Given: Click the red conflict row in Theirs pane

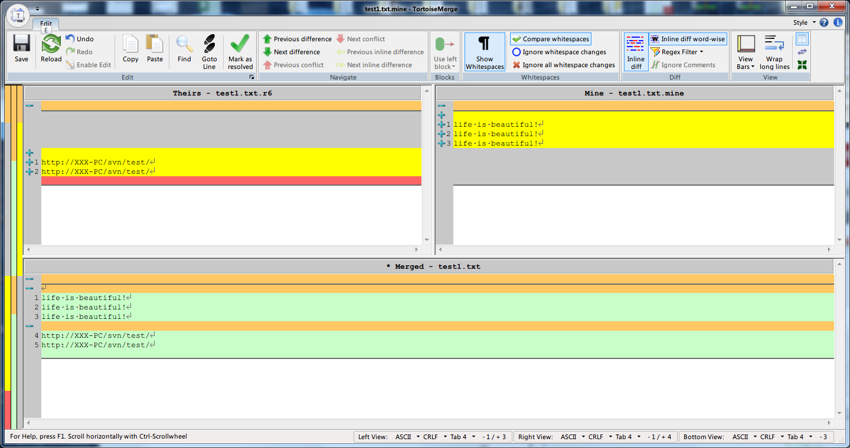Looking at the screenshot, I should (x=231, y=181).
